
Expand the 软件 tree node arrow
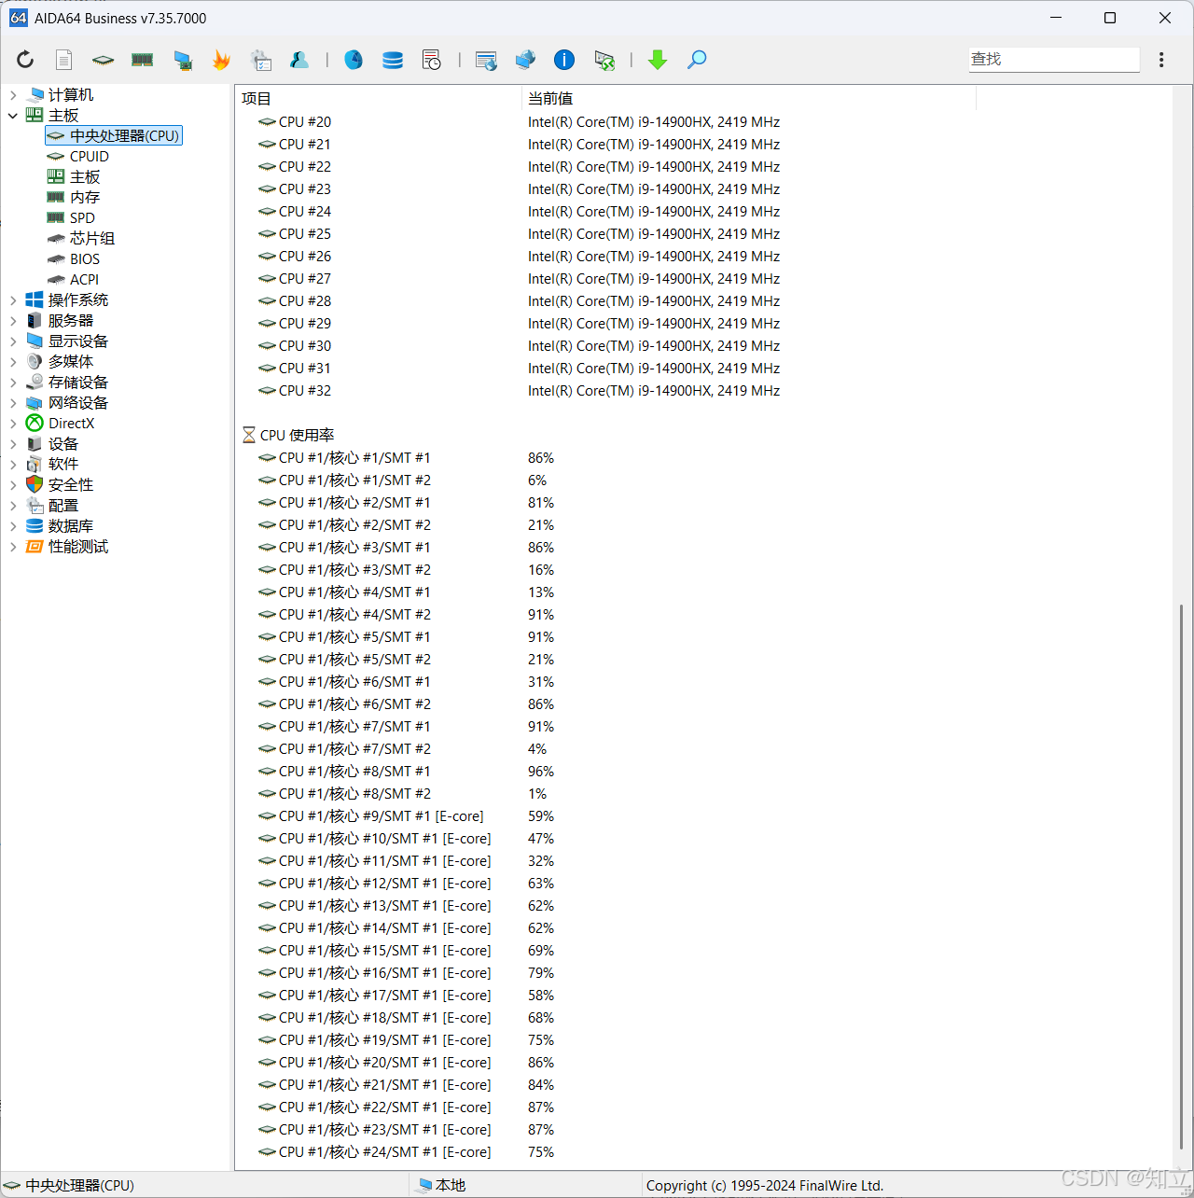pos(13,465)
